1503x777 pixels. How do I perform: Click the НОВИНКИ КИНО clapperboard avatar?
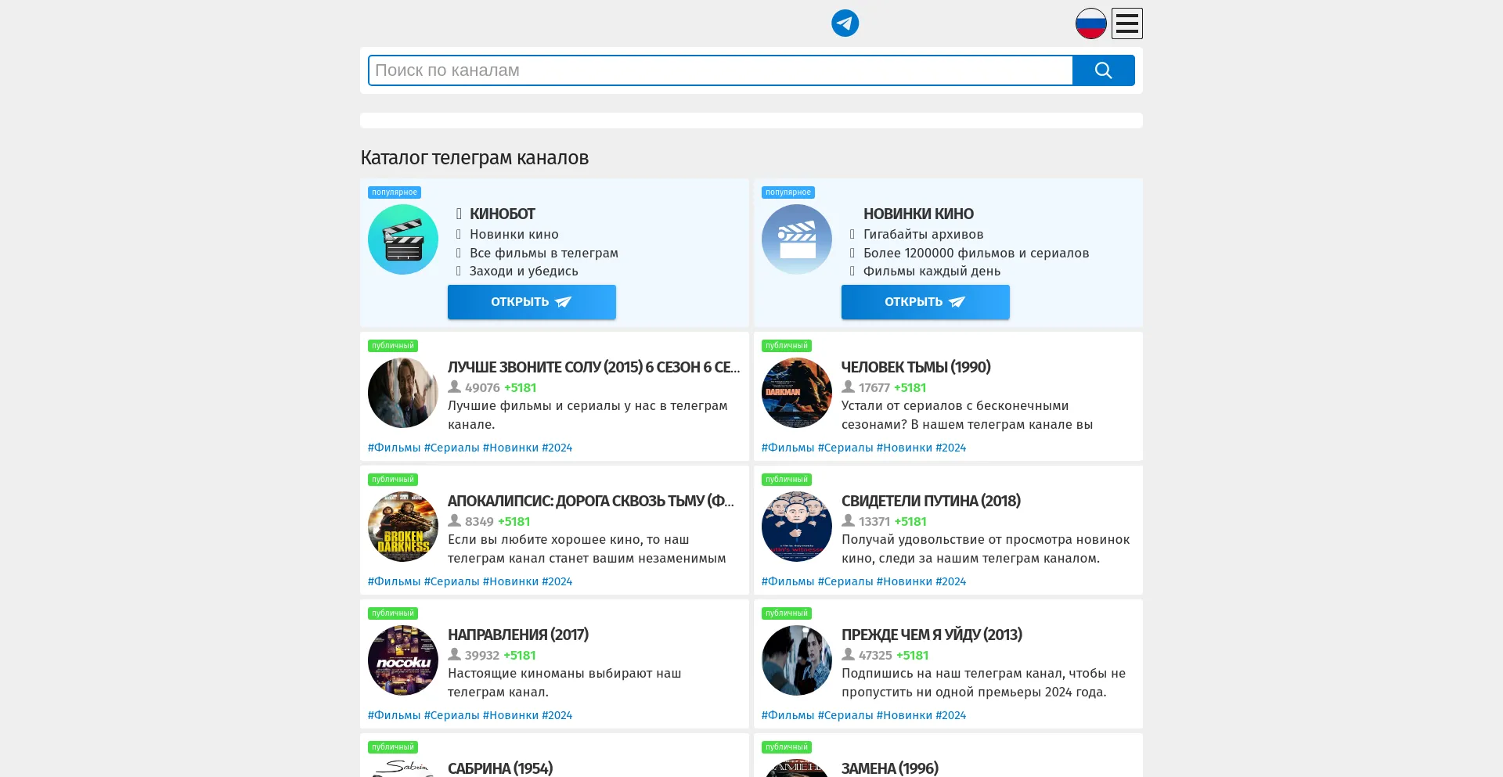point(797,239)
